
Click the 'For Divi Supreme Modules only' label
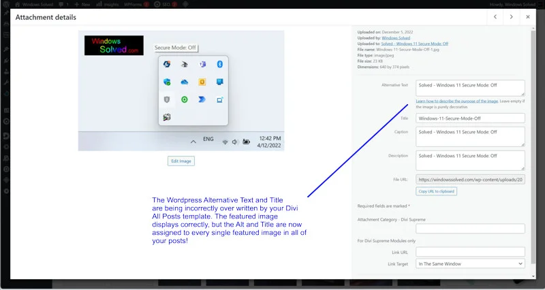(x=386, y=241)
